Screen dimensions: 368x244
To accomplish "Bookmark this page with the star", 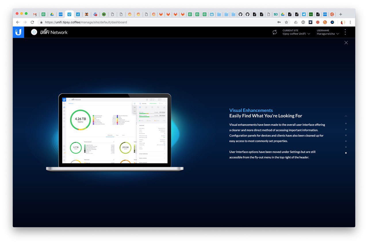I will 286,22.
